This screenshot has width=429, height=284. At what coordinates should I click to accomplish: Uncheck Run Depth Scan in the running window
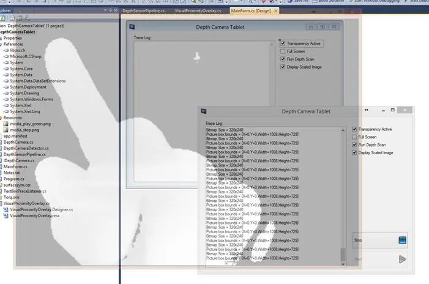click(354, 144)
